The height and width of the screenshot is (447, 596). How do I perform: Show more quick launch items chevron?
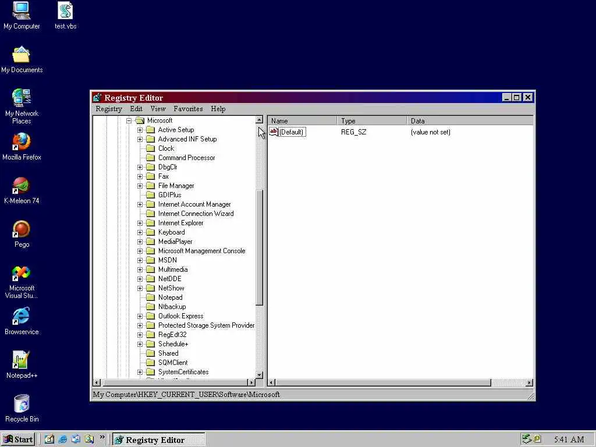[102, 437]
